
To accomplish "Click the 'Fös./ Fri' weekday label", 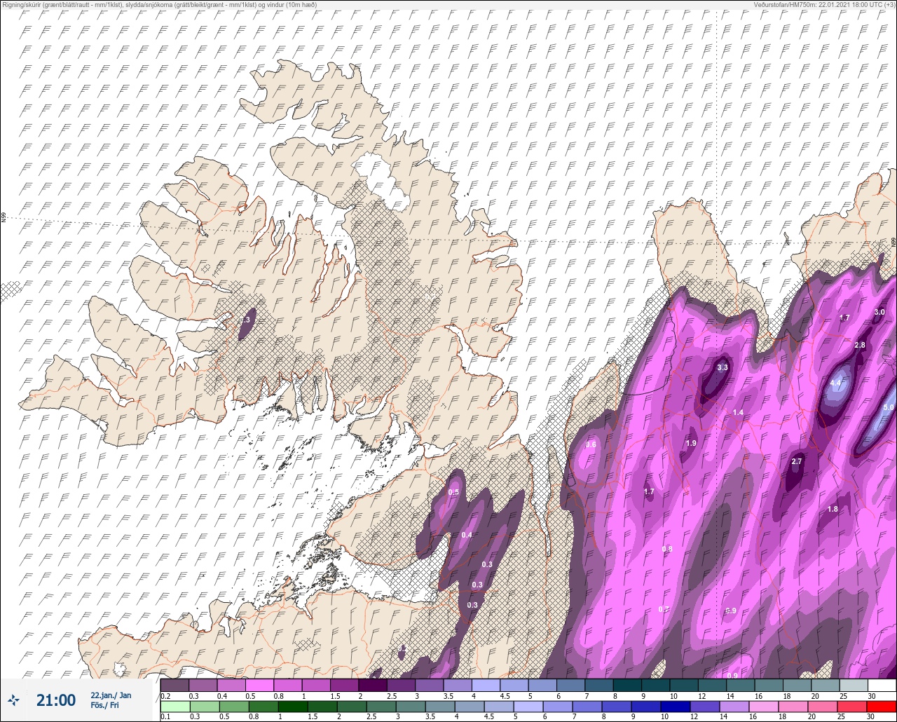I will coord(104,705).
